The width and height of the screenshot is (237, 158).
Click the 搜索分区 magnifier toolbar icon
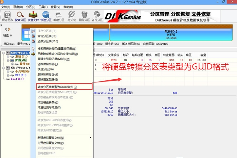coord(20,16)
